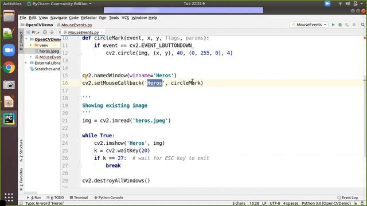Open the camera screenshot app in the dock
367x206 pixels.
click(9, 85)
